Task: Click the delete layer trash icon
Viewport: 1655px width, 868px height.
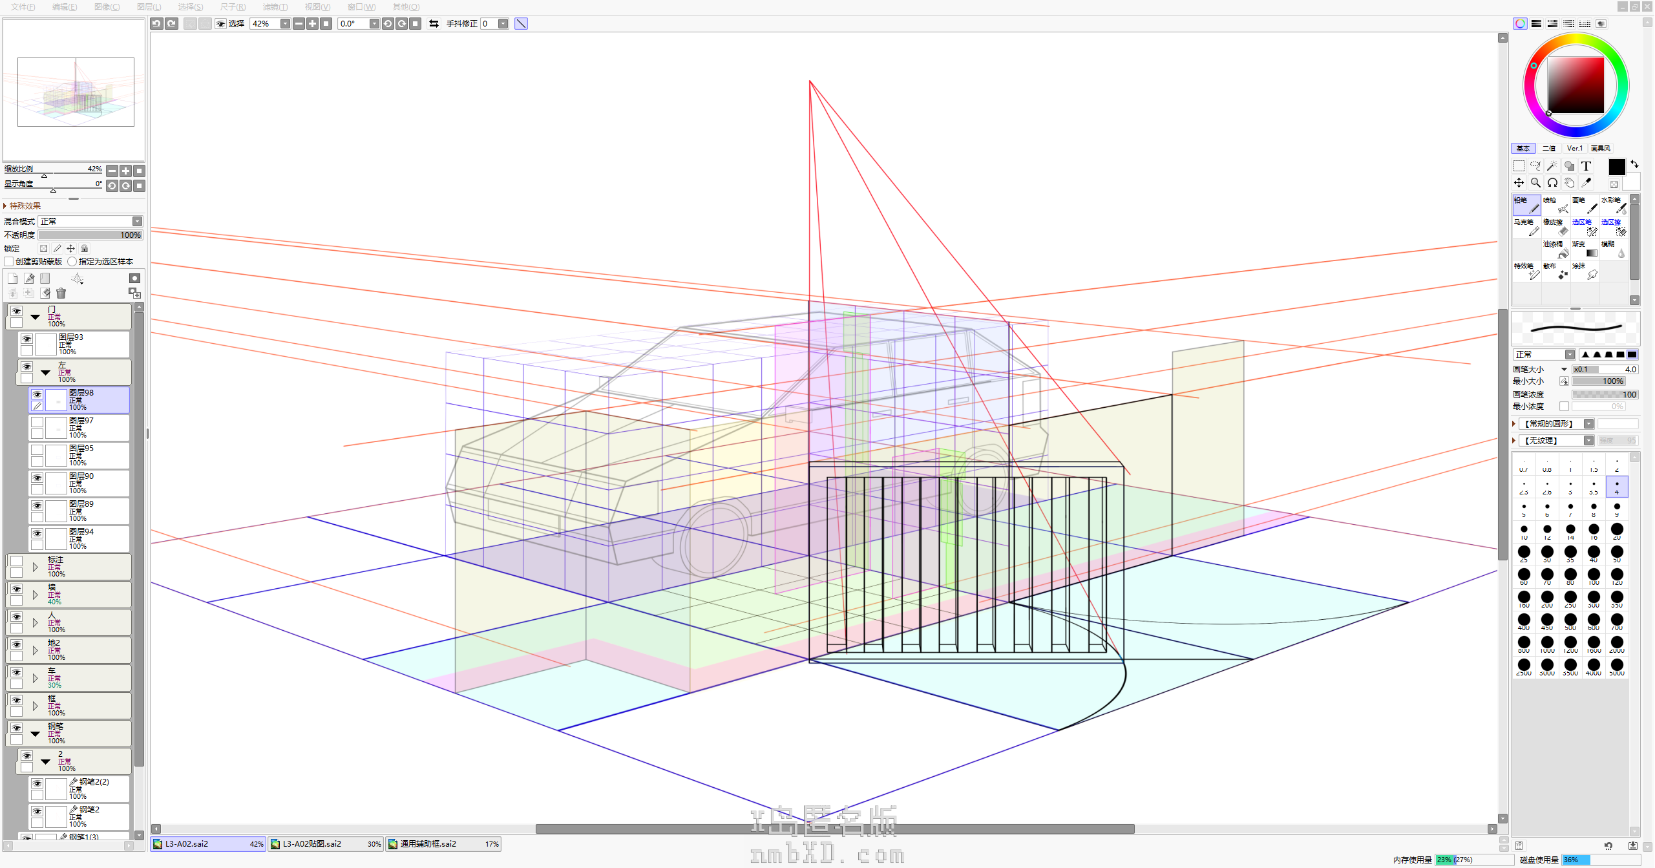Action: (61, 293)
